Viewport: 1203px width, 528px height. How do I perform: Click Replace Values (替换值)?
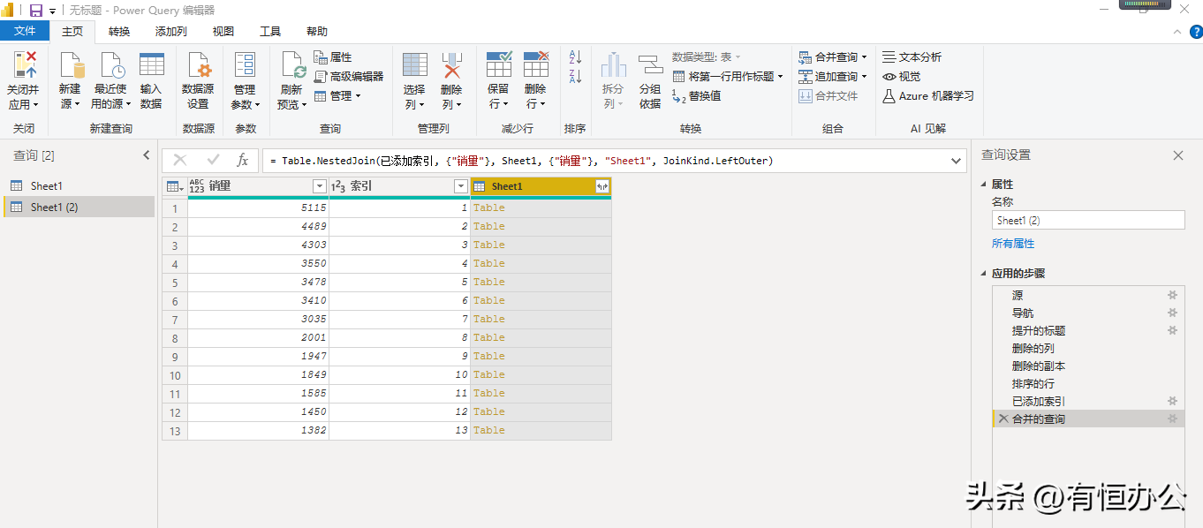click(697, 96)
